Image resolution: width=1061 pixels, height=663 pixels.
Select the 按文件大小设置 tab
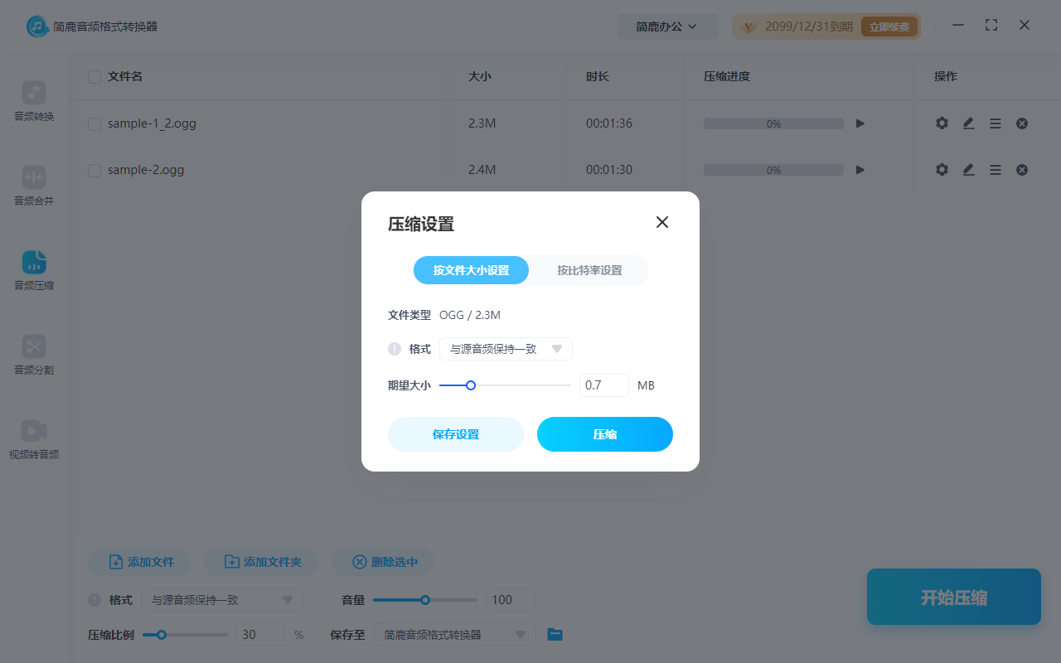click(471, 270)
